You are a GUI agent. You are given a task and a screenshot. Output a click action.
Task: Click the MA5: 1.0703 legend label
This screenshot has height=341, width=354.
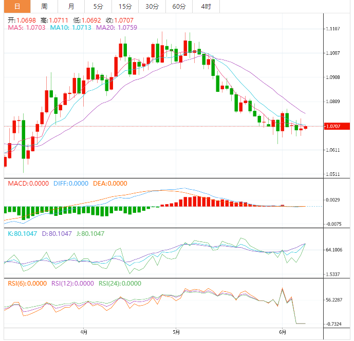coord(27,27)
